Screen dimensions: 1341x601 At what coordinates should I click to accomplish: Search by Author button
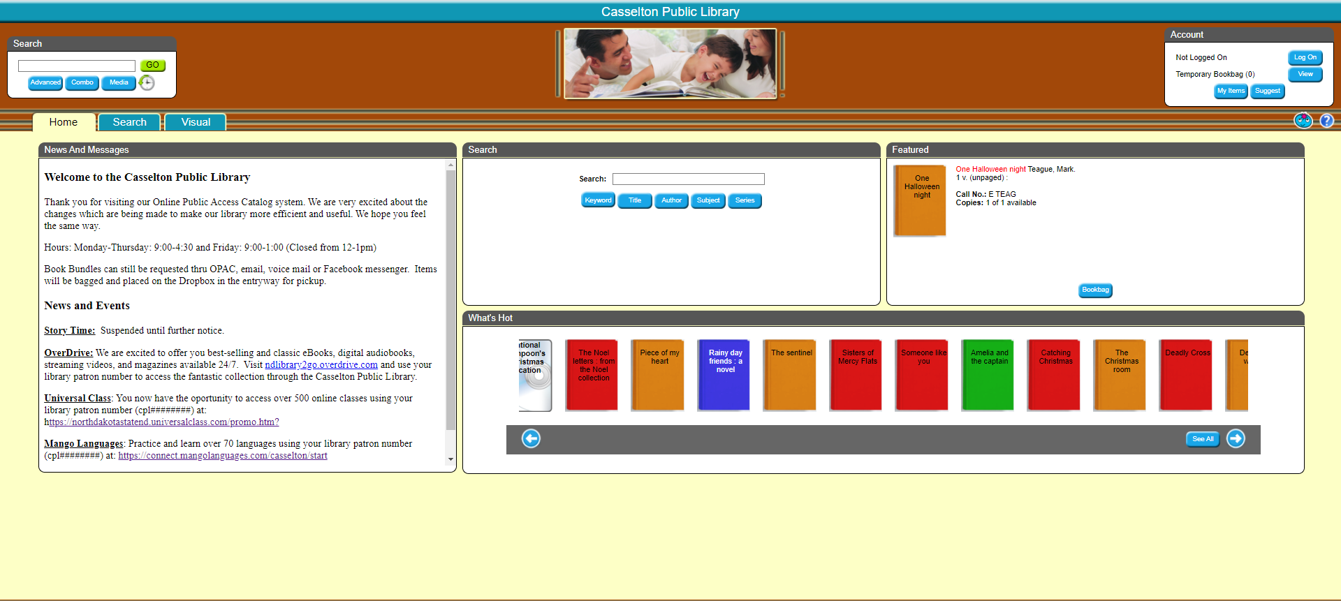(671, 201)
